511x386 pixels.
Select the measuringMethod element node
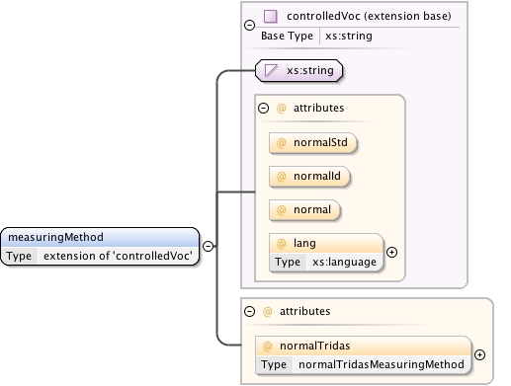coord(100,246)
